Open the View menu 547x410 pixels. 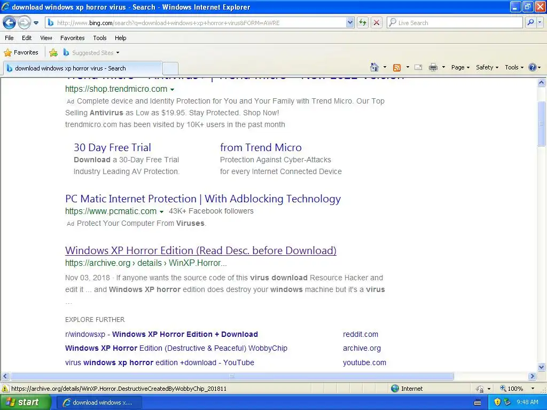(x=46, y=38)
